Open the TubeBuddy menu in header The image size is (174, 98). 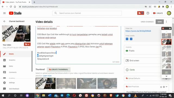pos(141,13)
